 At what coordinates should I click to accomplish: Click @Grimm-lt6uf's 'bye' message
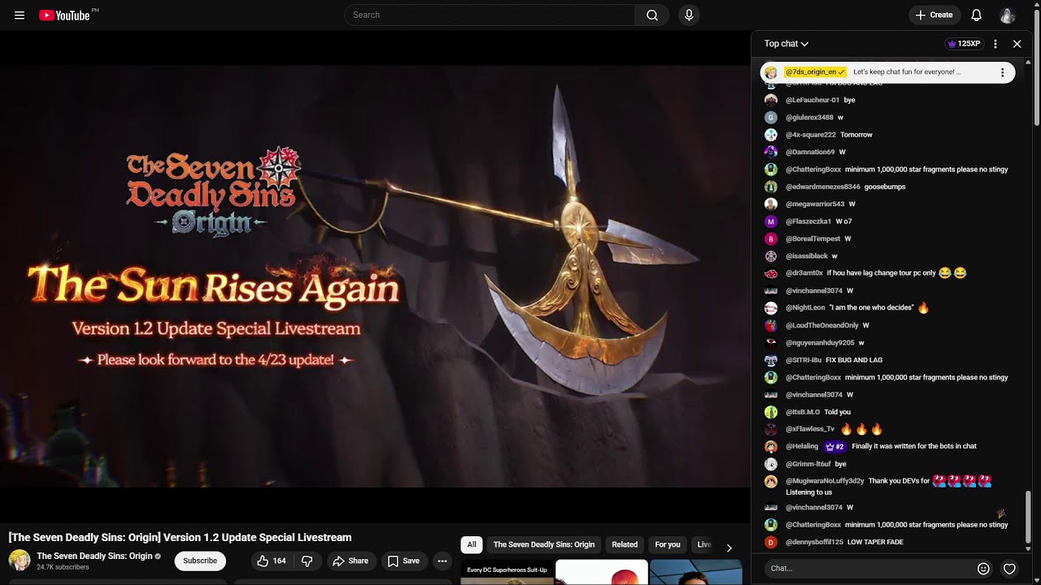tap(841, 464)
